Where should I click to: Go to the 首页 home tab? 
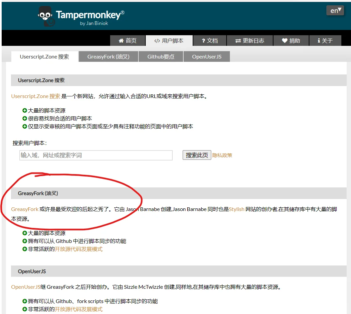coord(128,41)
